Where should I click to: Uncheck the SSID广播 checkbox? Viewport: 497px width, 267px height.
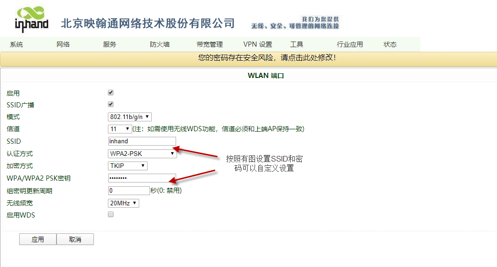[111, 105]
